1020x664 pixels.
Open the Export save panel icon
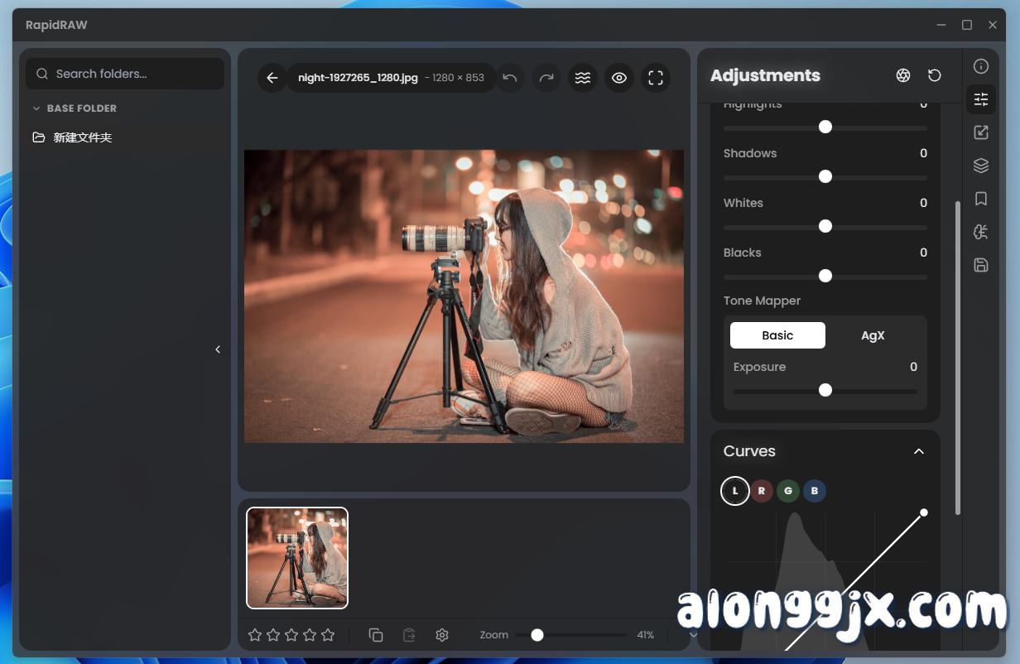tap(981, 265)
